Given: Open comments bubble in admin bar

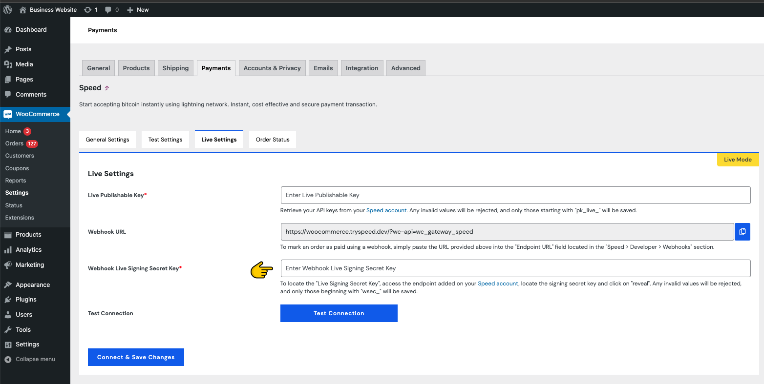Looking at the screenshot, I should point(108,10).
